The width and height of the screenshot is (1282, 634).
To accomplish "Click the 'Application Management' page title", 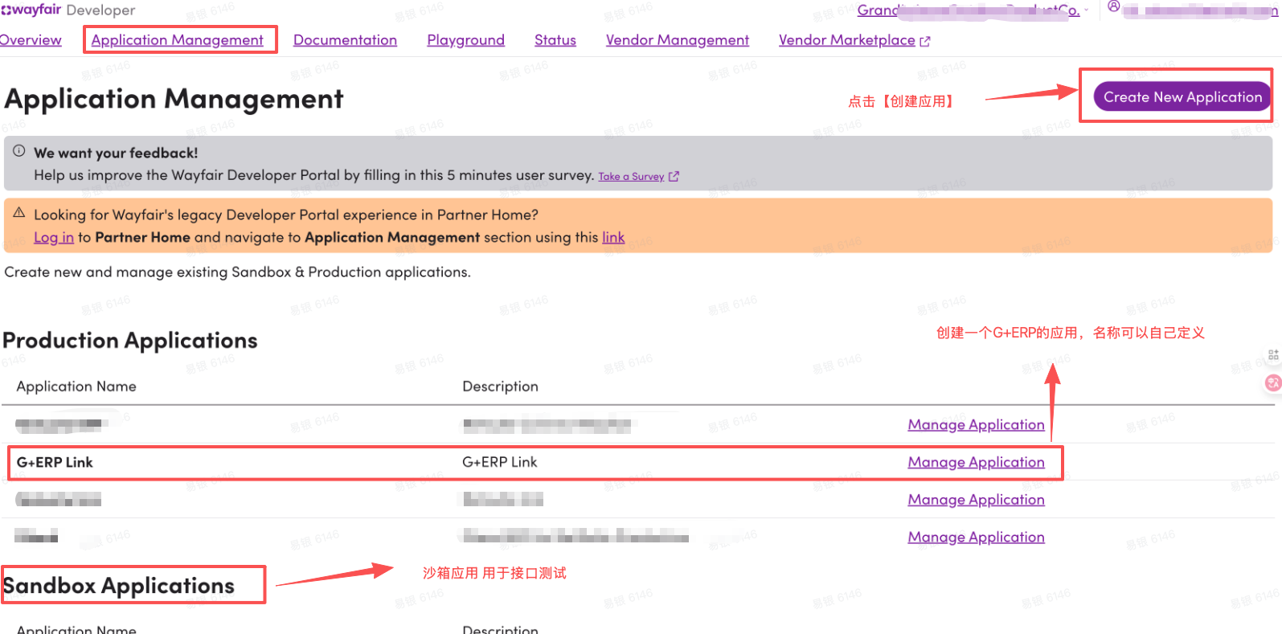I will (x=174, y=99).
